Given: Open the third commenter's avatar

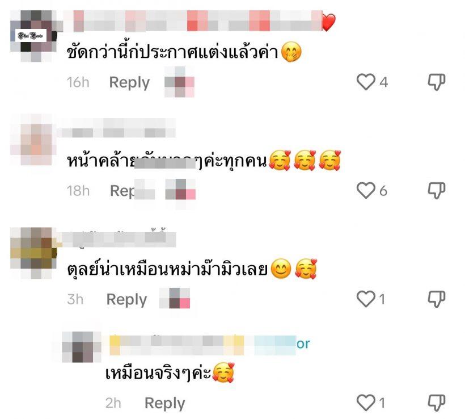Looking at the screenshot, I should pos(33,253).
